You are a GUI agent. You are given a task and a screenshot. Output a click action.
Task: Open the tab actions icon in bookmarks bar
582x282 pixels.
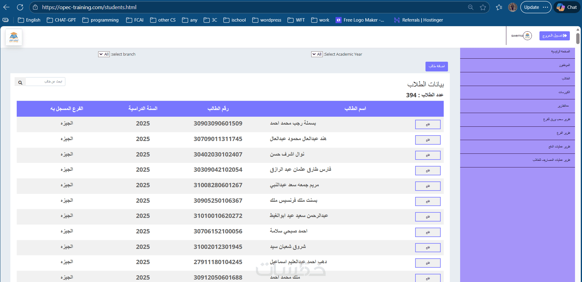5,20
